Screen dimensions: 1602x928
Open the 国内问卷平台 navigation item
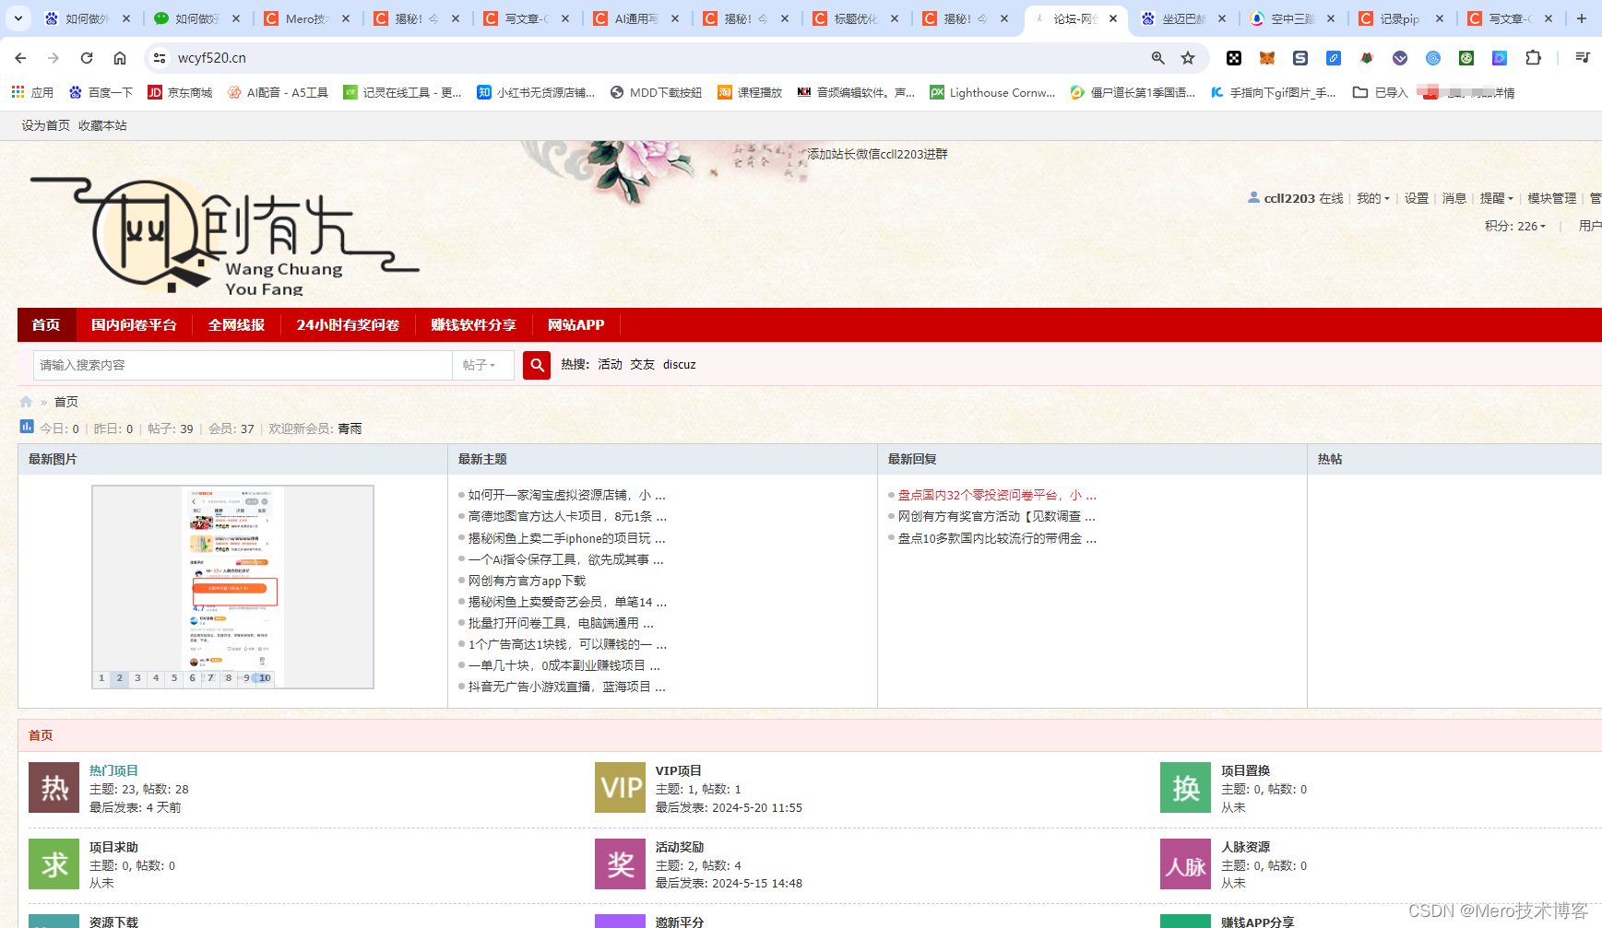134,324
